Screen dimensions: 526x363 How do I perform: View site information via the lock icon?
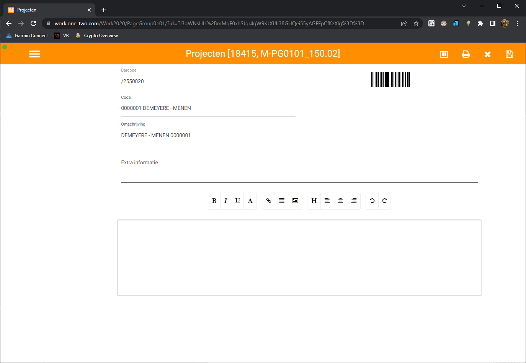pos(49,23)
